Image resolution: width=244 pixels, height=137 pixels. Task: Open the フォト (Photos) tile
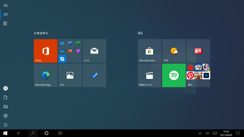[70, 75]
